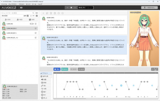Click the split line document icon
Viewport: 160px width, 101px height.
tap(55, 13)
